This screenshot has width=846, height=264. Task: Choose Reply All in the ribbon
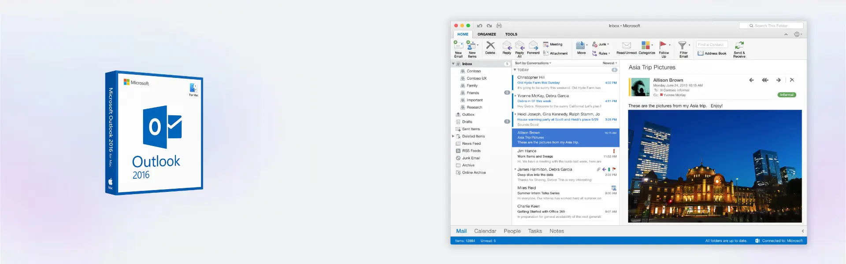(x=519, y=49)
